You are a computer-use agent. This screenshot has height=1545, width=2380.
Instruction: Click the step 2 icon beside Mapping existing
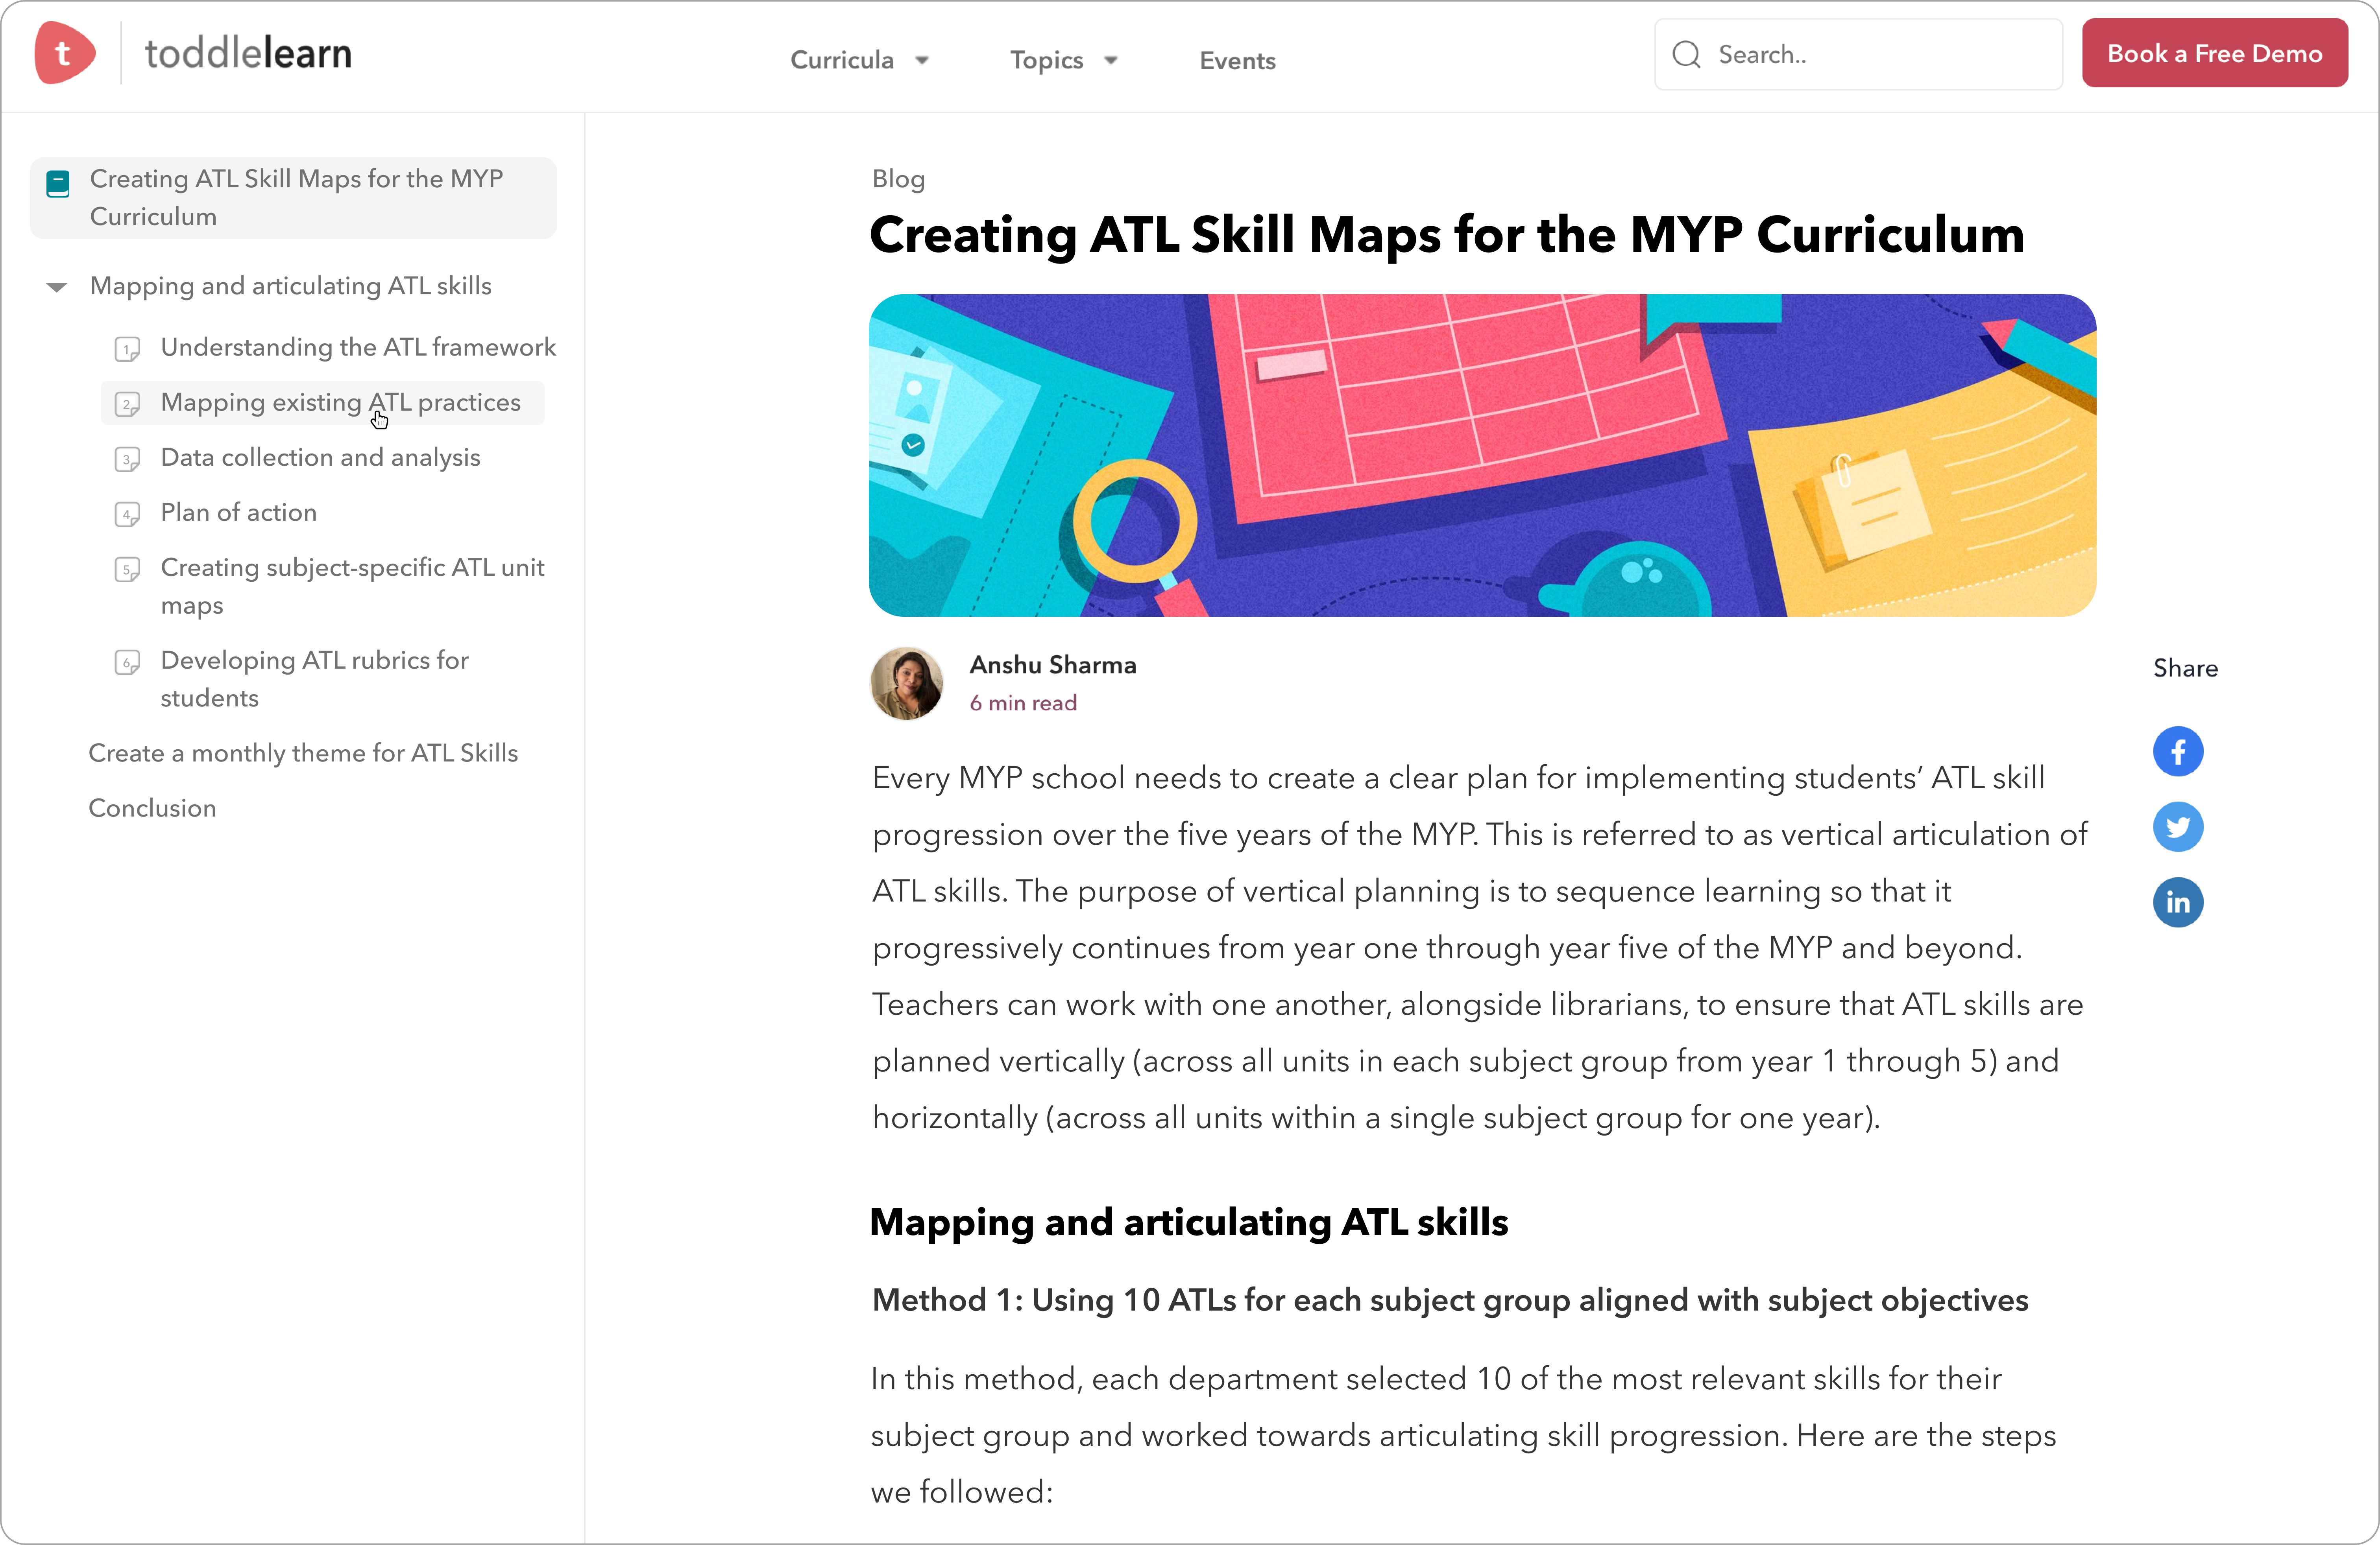click(x=127, y=404)
